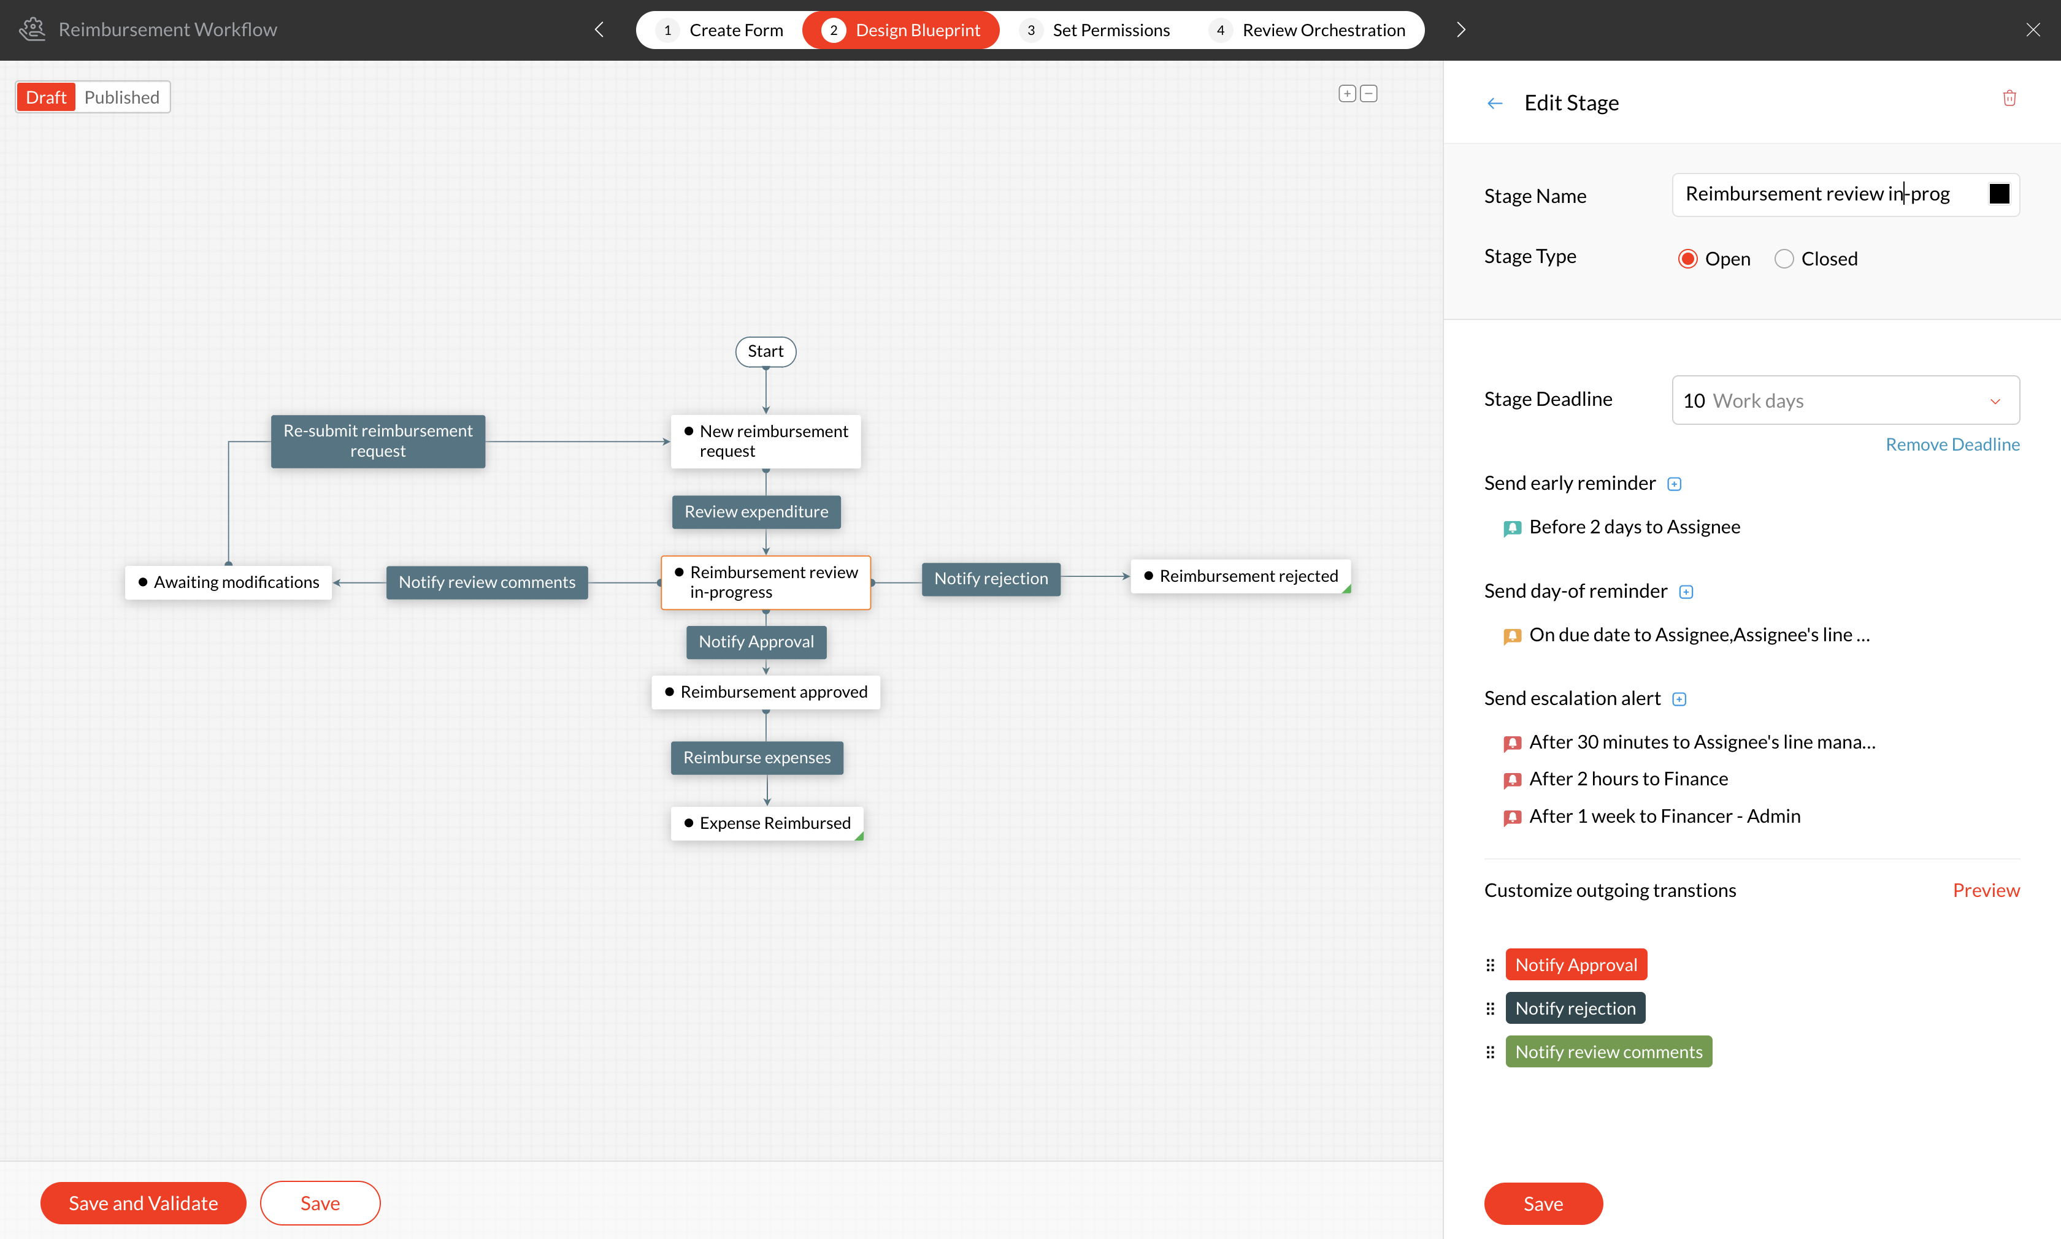Screen dimensions: 2061x1239
Task: Click the zoom out canvas icon
Action: (1368, 94)
